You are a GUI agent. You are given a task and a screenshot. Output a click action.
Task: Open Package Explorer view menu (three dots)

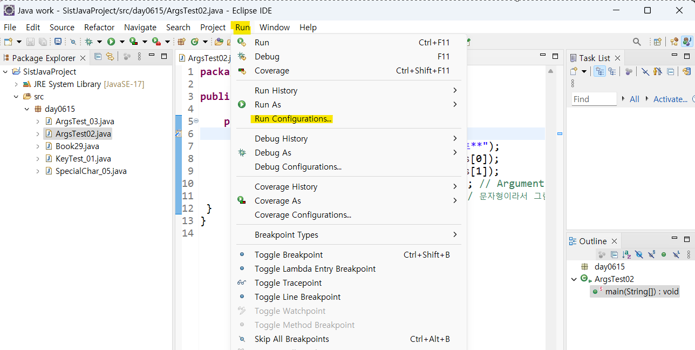139,56
